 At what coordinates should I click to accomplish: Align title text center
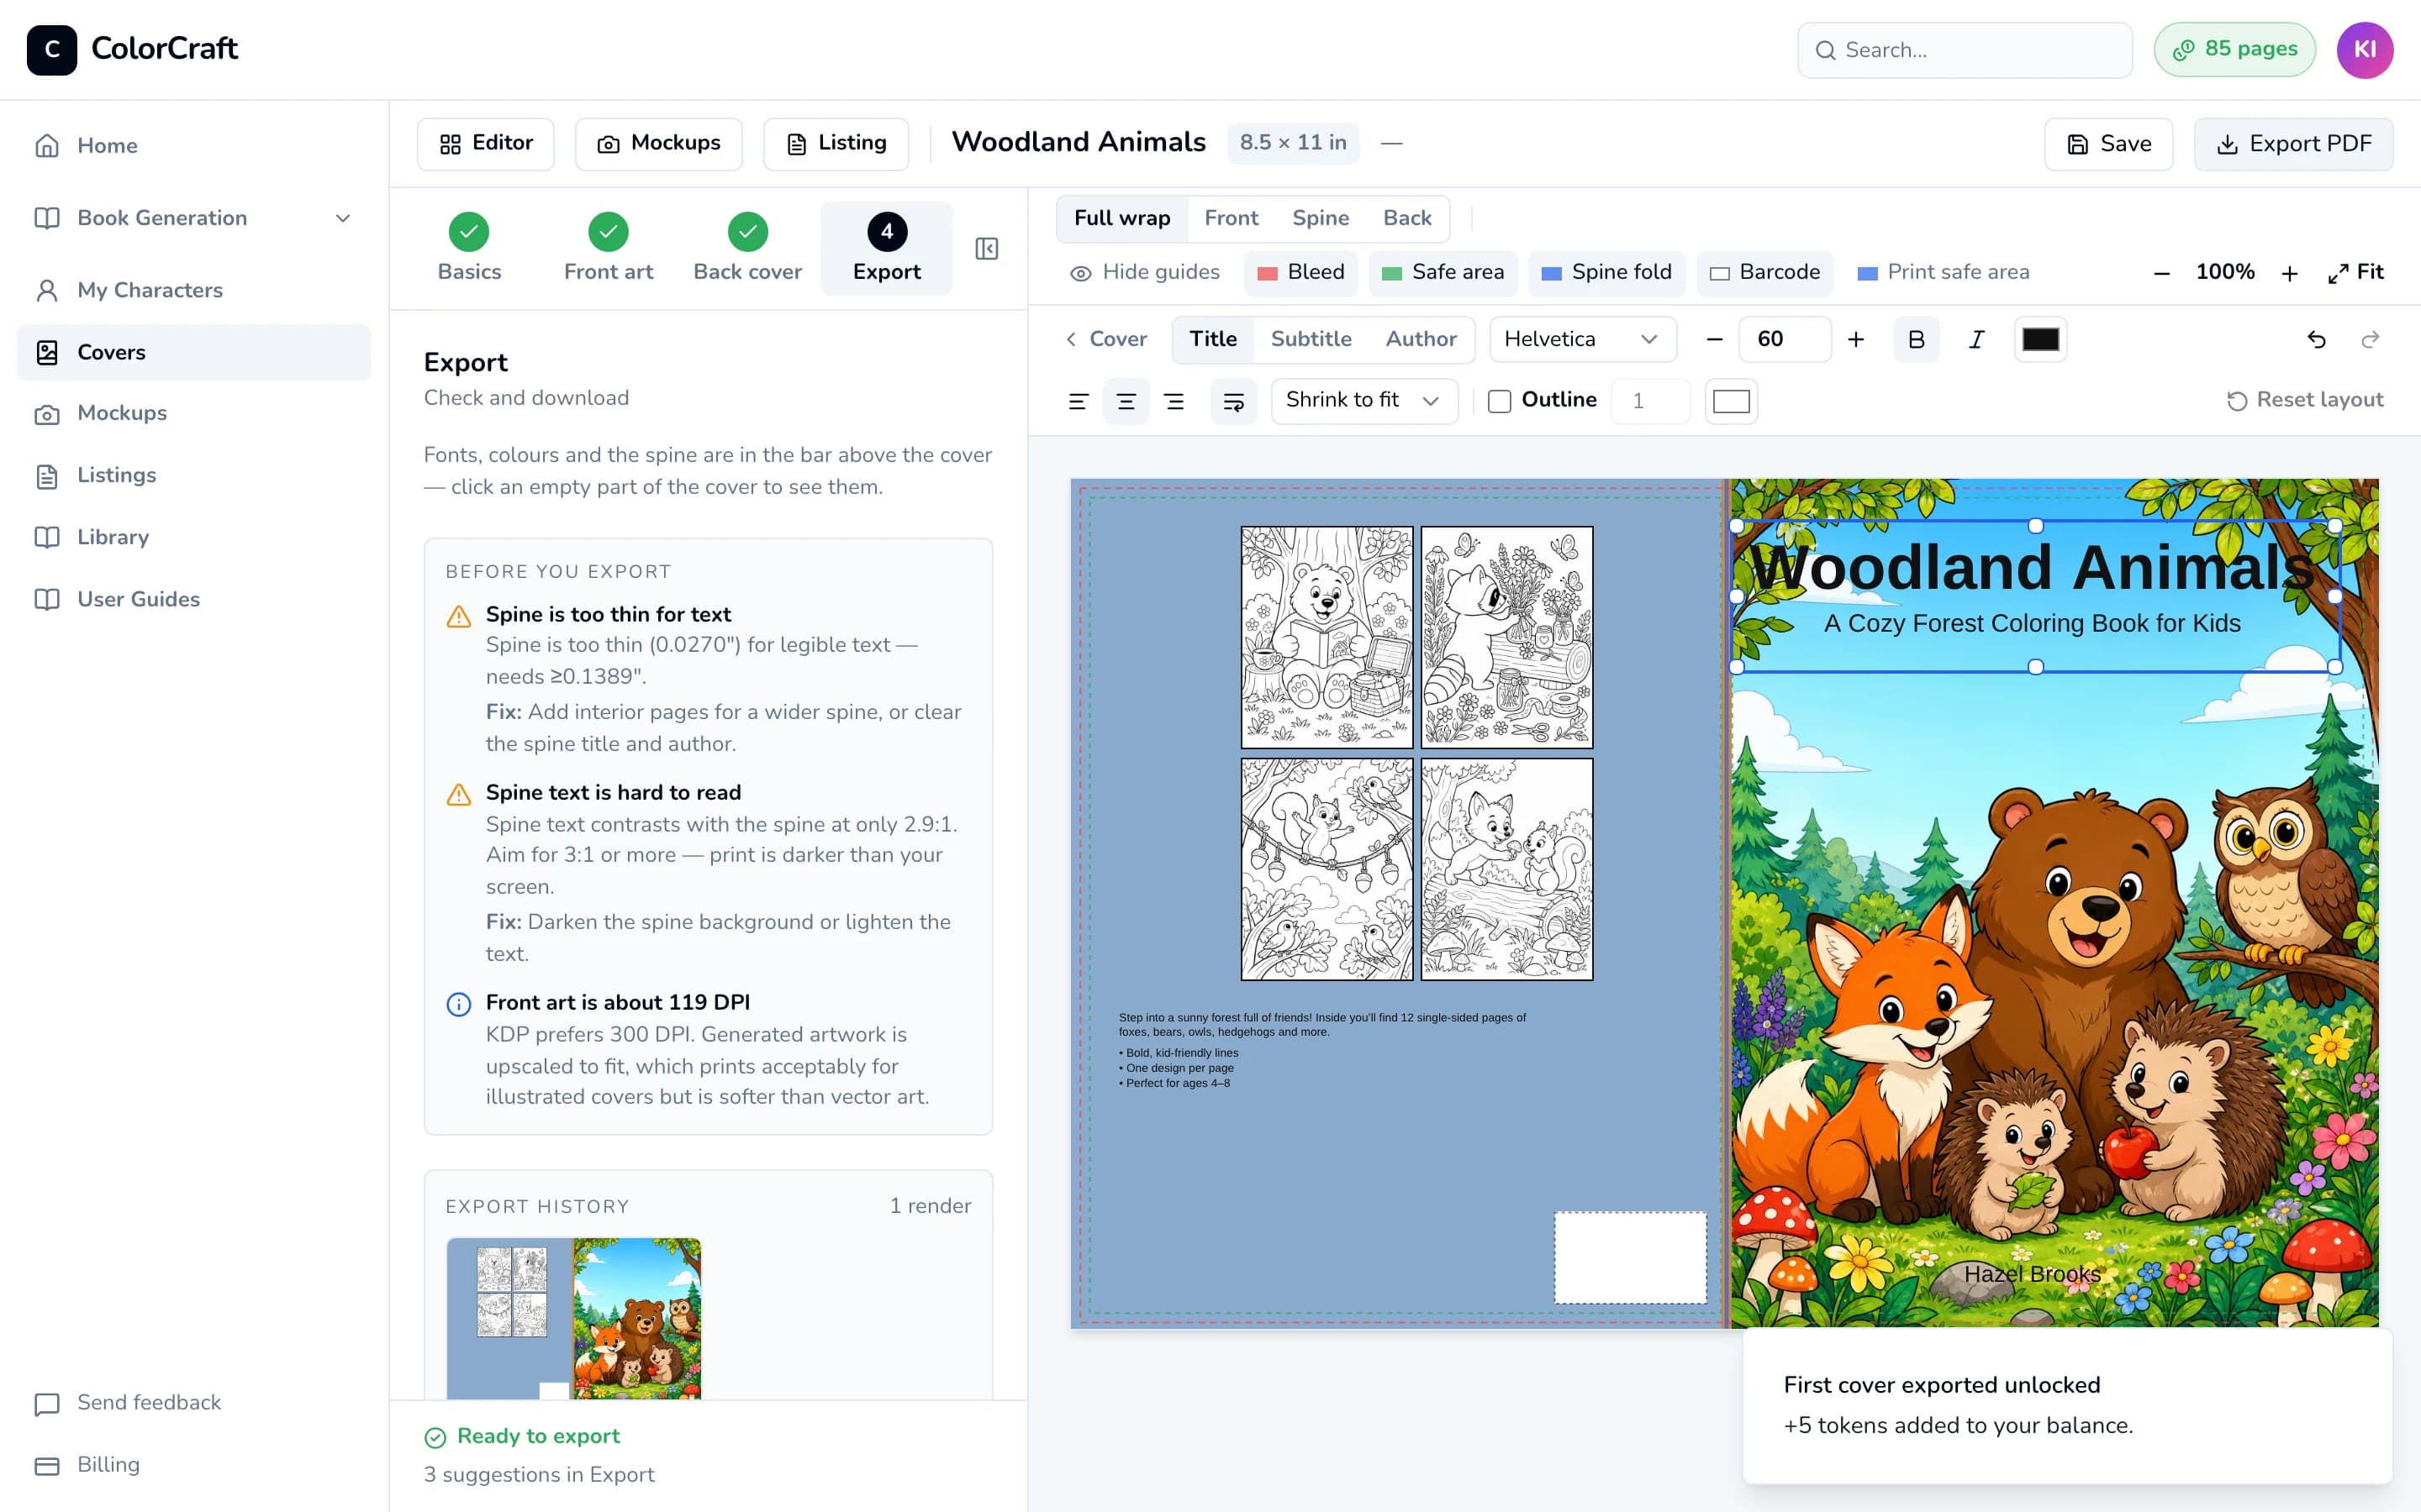coord(1126,401)
